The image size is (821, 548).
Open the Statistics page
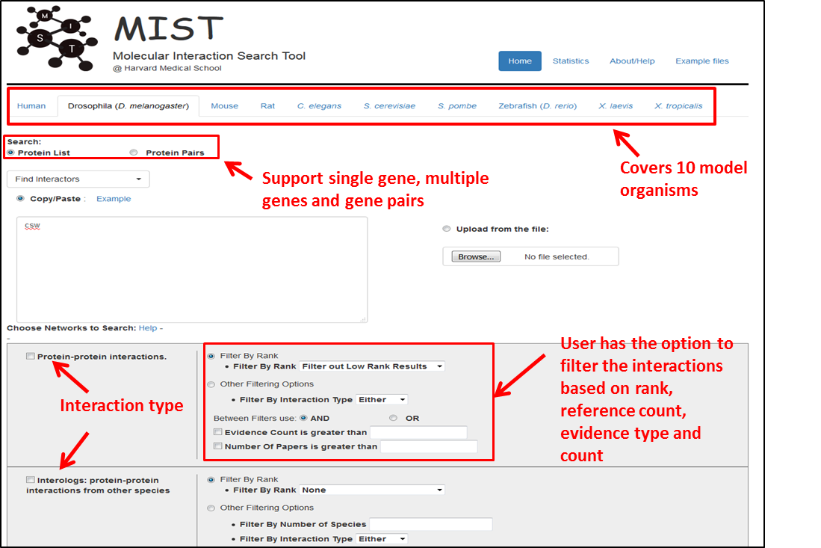click(570, 61)
